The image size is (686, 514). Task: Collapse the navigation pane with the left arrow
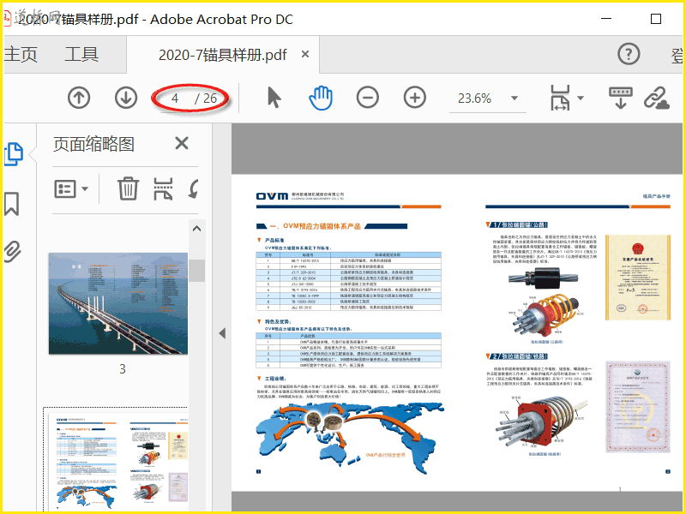222,333
